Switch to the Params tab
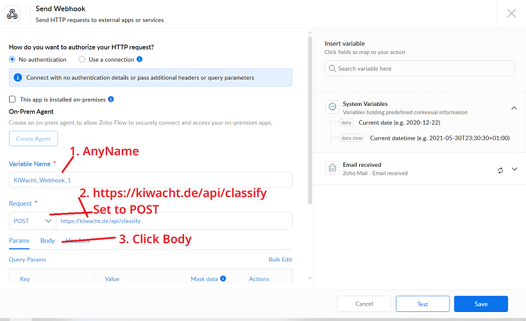Image resolution: width=526 pixels, height=321 pixels. tap(19, 241)
